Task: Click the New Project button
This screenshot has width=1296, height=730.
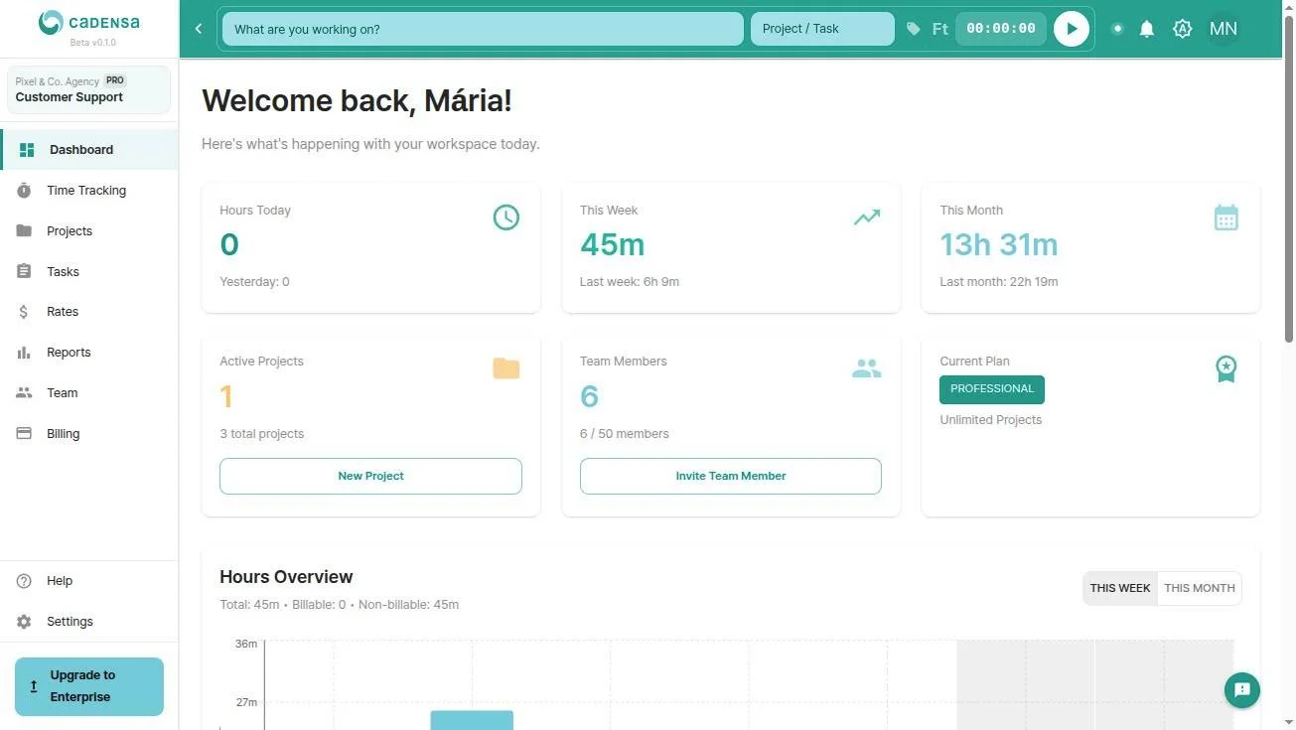Action: click(370, 476)
